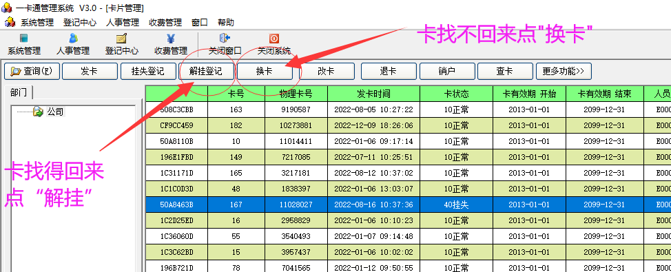Screen dimensions: 671x272
Task: Click physical card number 11028027
Action: [296, 205]
